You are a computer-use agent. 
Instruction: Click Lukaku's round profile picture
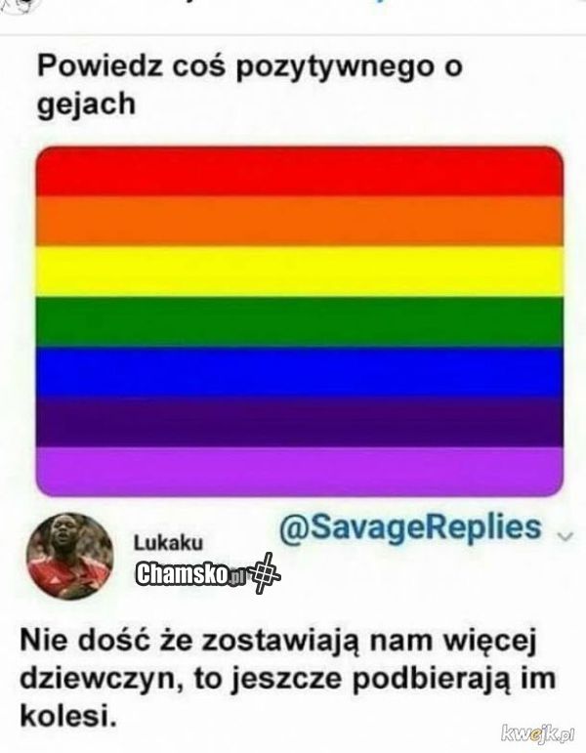tap(69, 556)
